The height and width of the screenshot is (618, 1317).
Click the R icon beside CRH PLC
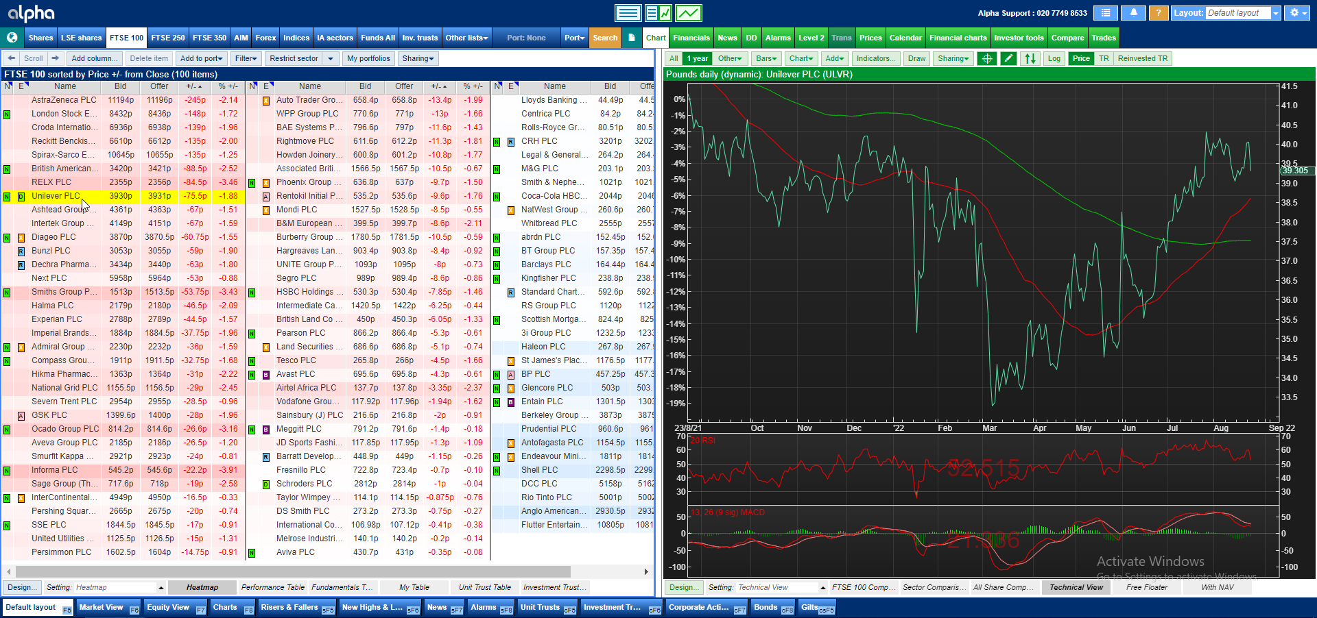(511, 142)
